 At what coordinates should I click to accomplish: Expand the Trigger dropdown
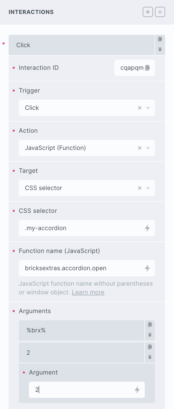[148, 108]
